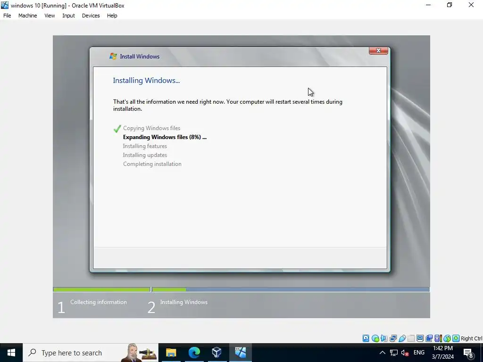483x362 pixels.
Task: Open the Help menu
Action: click(112, 16)
